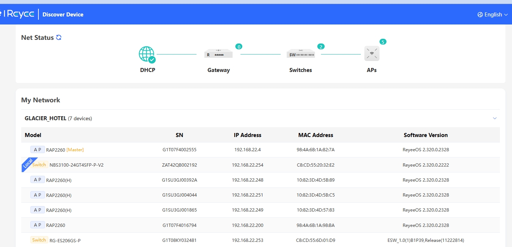Viewport: 512px width, 247px height.
Task: Click the Switches count badge 2
Action: [x=321, y=46]
